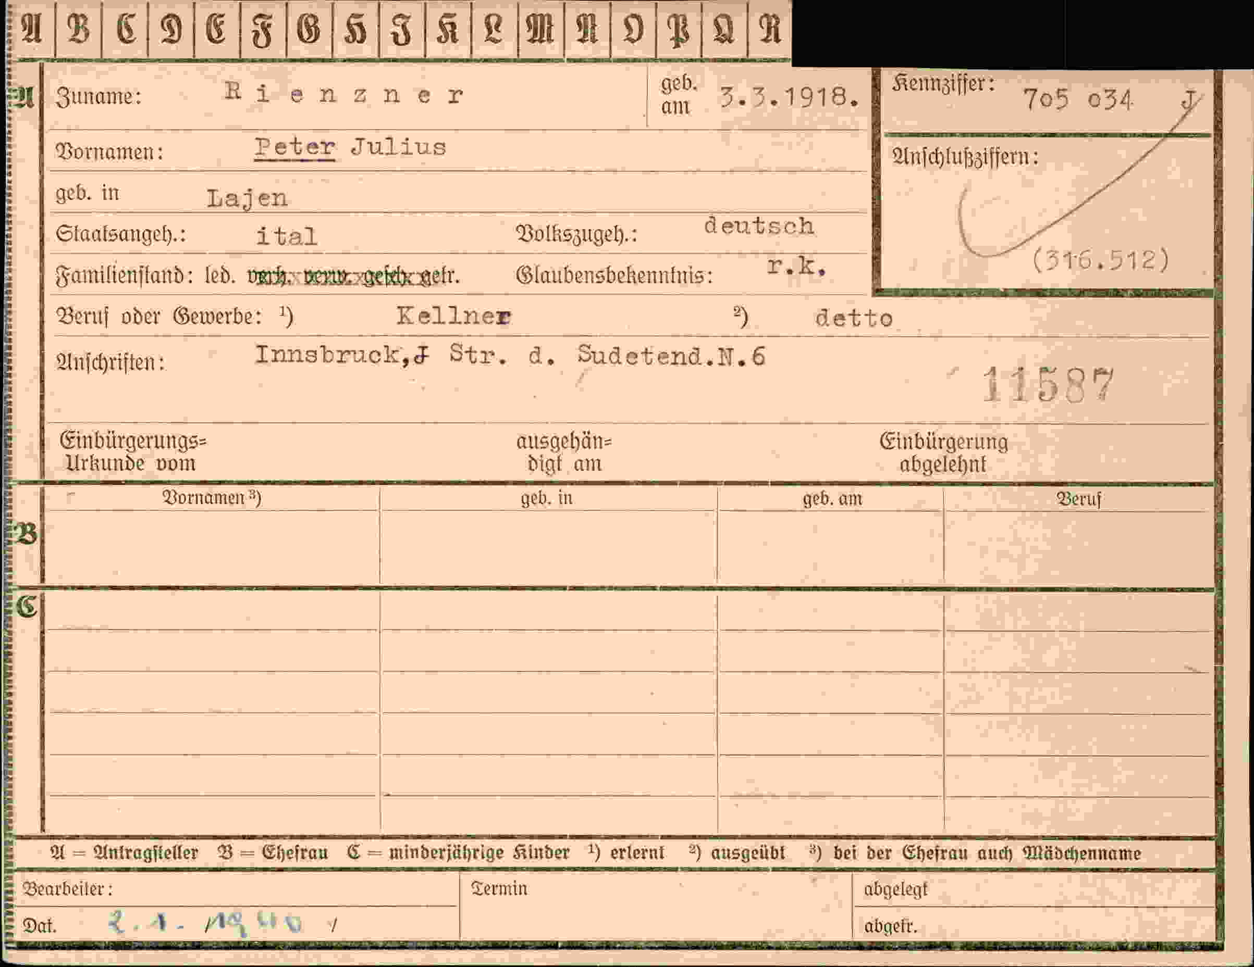Click the empty first row under section C
1254x967 pixels.
coord(629,611)
